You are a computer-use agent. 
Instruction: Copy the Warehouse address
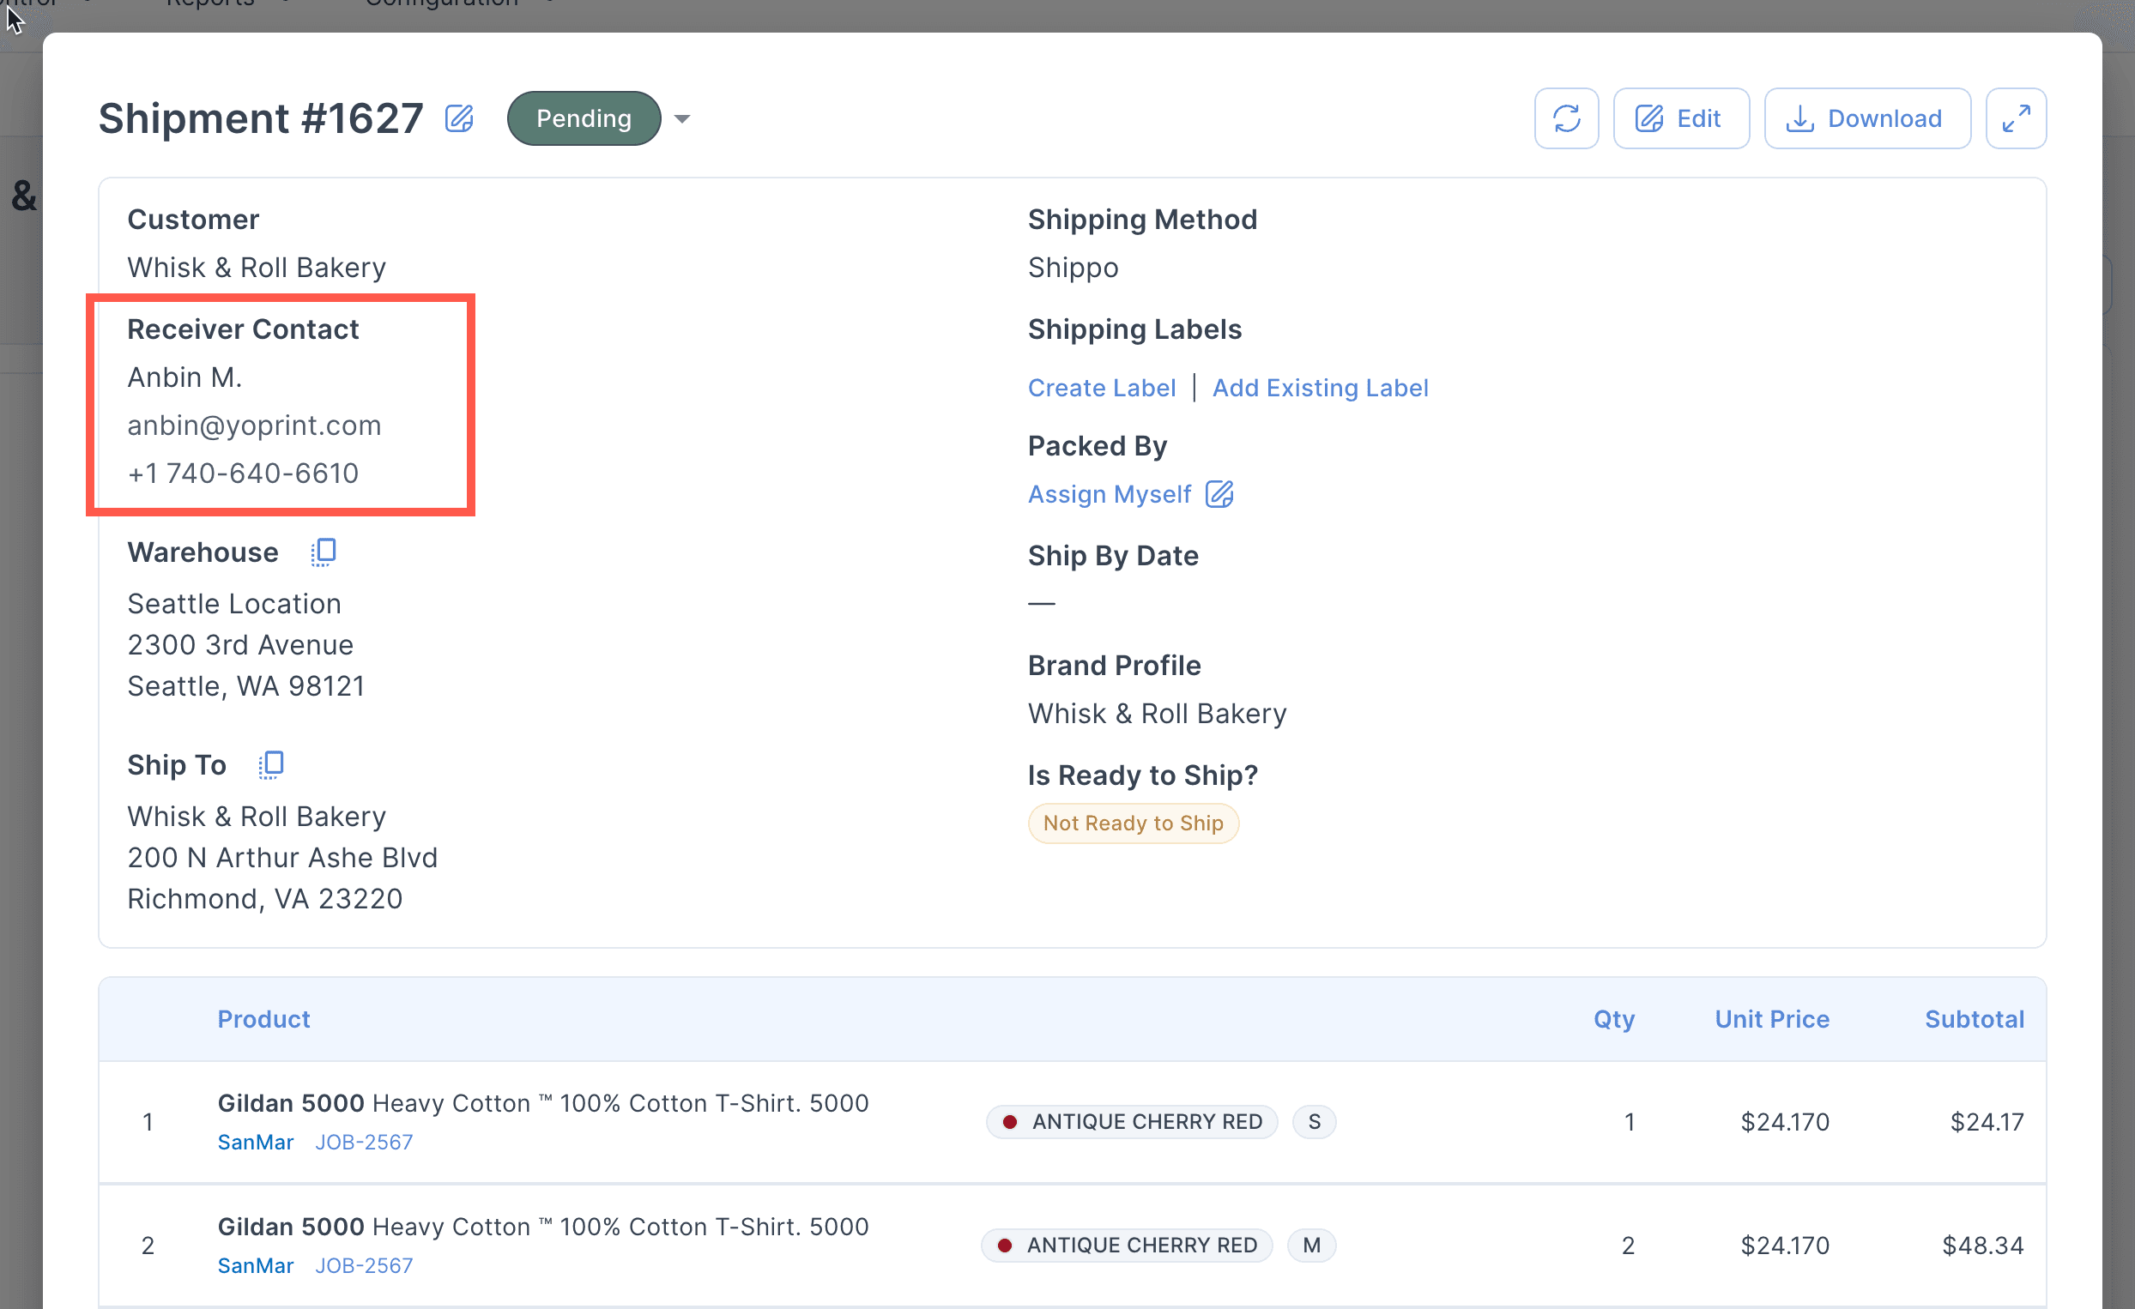pyautogui.click(x=324, y=552)
